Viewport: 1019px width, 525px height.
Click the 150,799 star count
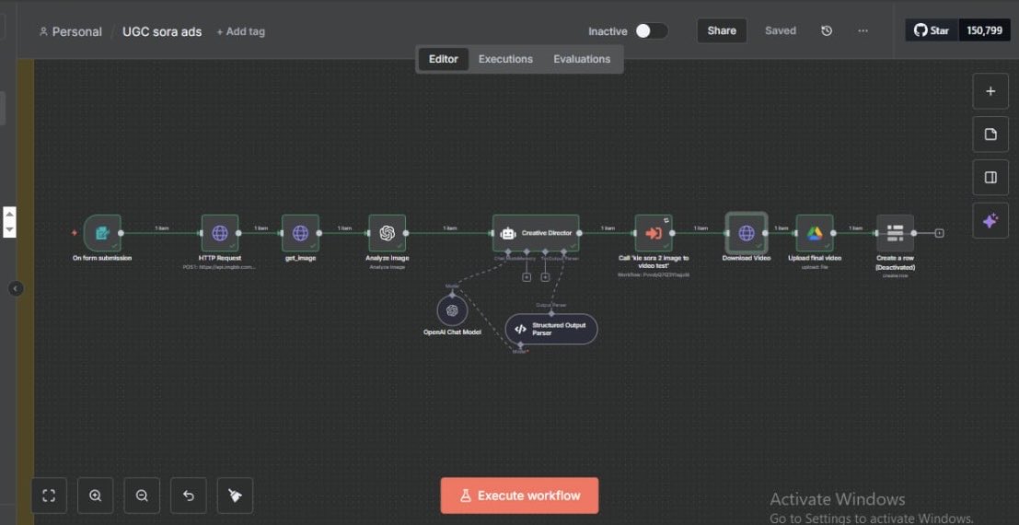point(985,30)
